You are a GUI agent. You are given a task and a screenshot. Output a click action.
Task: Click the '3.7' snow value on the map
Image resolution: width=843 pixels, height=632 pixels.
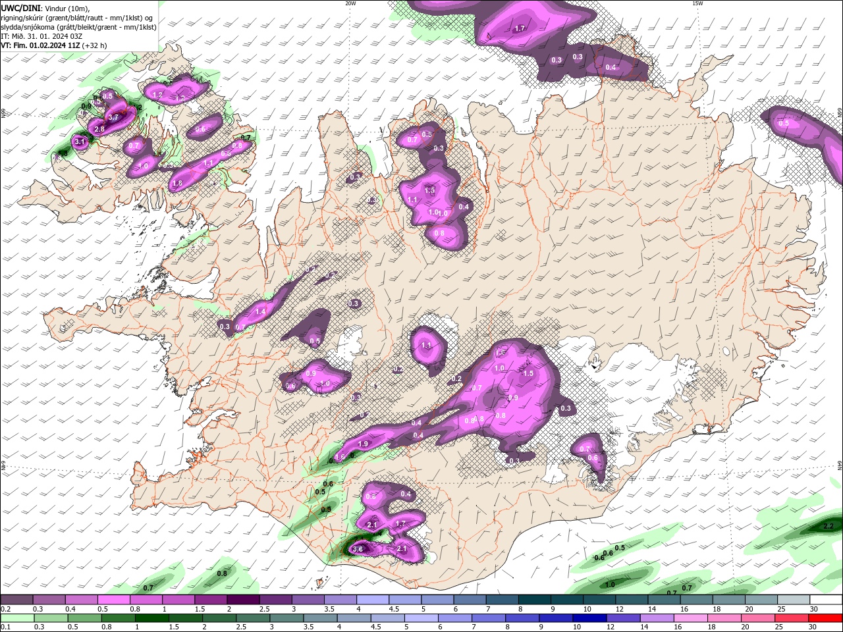coord(113,117)
